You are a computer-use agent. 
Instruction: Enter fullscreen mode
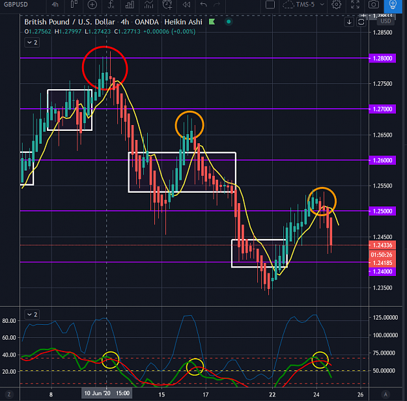355,5
